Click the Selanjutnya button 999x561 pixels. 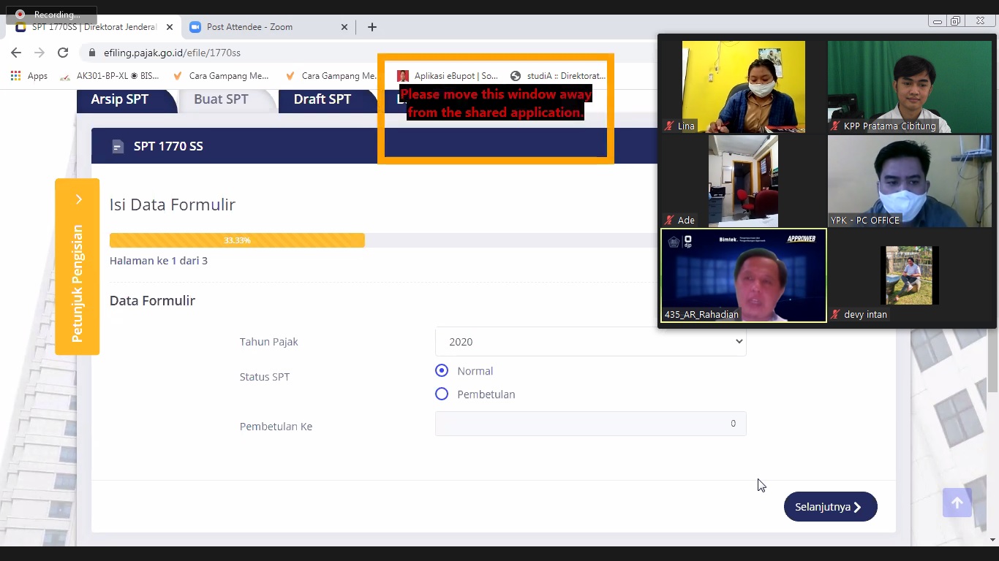pyautogui.click(x=830, y=507)
